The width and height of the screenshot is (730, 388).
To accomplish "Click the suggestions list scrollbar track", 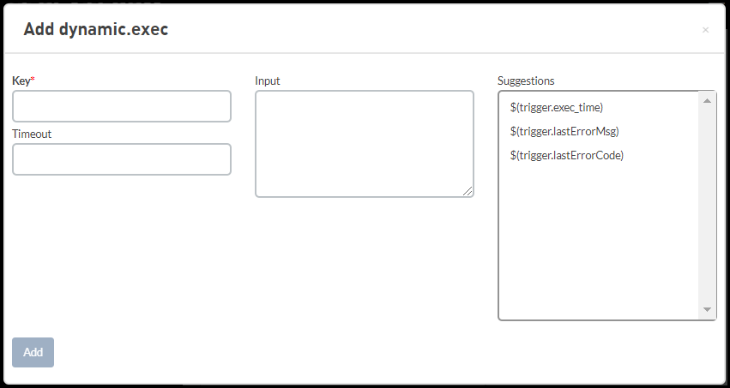I will [x=707, y=206].
